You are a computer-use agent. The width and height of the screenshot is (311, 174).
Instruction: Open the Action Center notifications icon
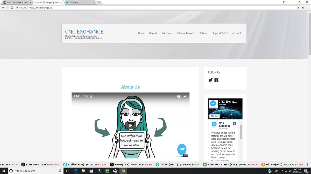point(307,171)
